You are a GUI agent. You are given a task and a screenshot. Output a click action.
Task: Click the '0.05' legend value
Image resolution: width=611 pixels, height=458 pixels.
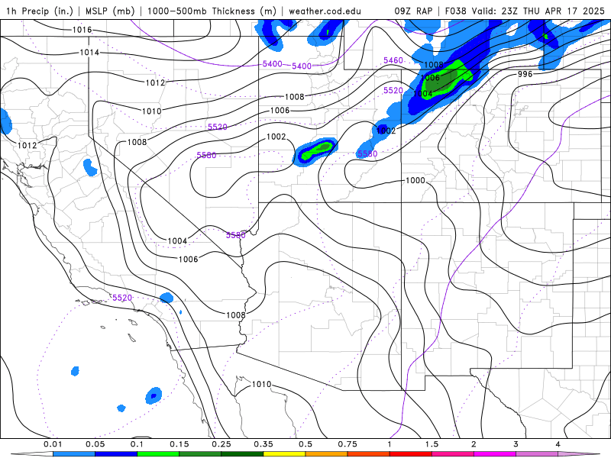[x=95, y=444]
